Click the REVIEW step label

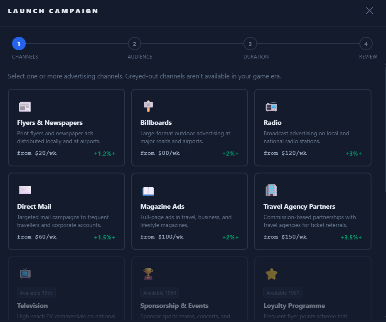pos(368,57)
